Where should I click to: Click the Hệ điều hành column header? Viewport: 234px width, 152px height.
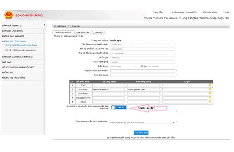(83, 82)
